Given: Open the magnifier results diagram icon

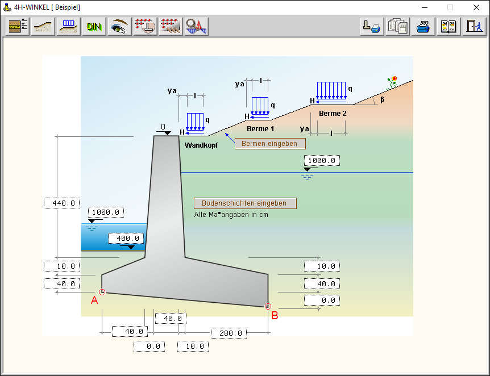Looking at the screenshot, I should (x=196, y=27).
